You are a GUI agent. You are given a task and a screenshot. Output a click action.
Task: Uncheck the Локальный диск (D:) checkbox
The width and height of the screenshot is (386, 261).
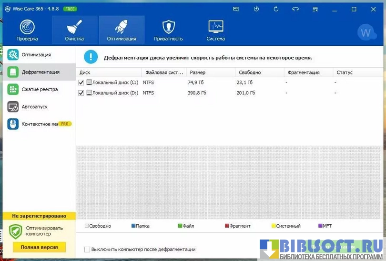[81, 93]
